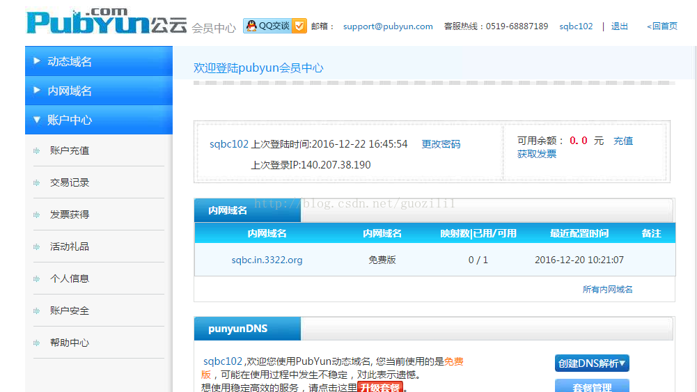Open 动态域名 sidebar section
The height and width of the screenshot is (392, 697).
(x=99, y=61)
